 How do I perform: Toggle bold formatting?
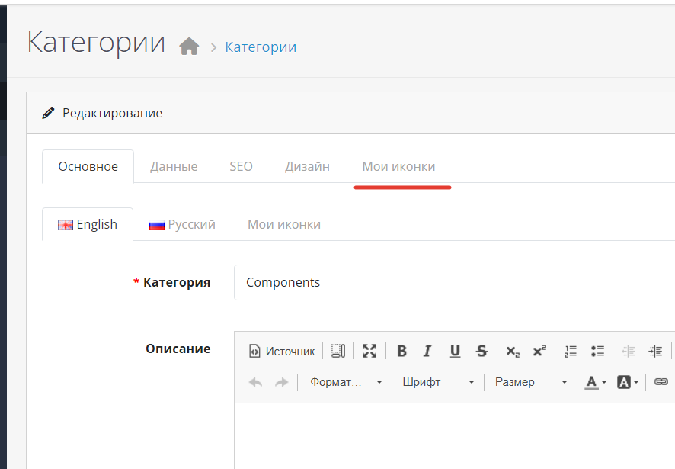point(401,351)
